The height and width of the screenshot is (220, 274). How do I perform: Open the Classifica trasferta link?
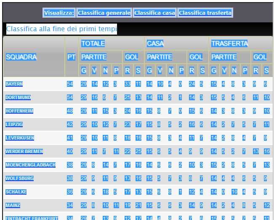[205, 13]
